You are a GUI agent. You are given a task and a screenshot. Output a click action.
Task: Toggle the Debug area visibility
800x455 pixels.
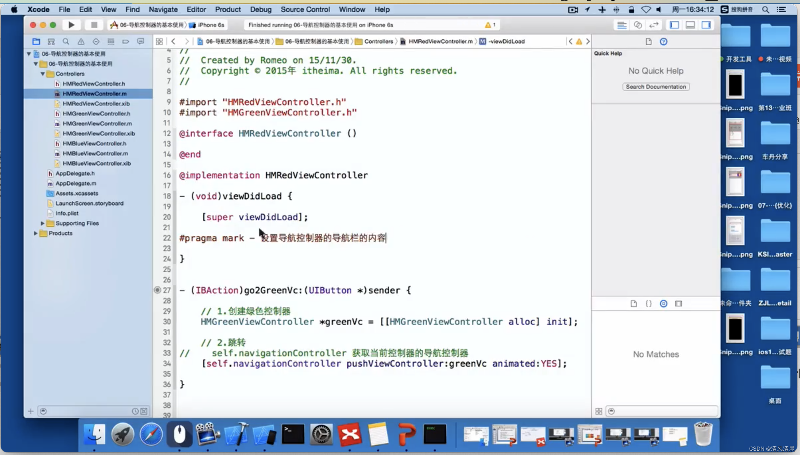click(x=690, y=25)
